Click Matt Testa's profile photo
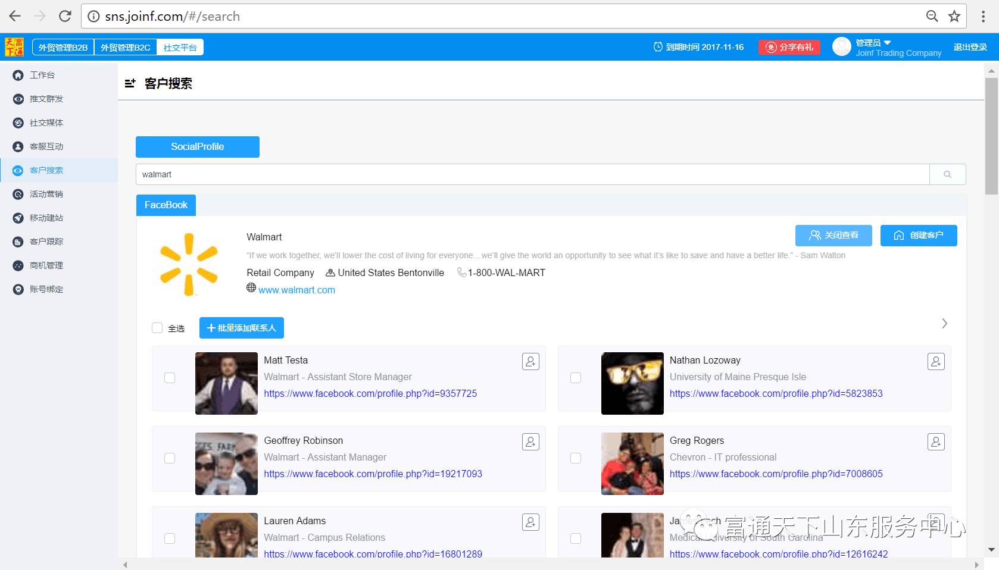The width and height of the screenshot is (999, 570). pyautogui.click(x=226, y=383)
